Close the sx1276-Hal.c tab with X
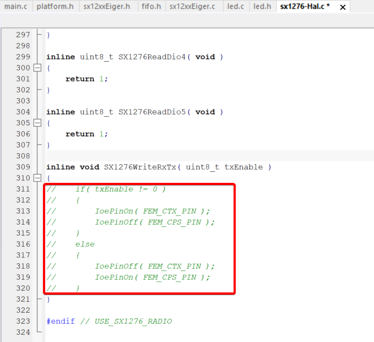The width and height of the screenshot is (374, 342). [343, 7]
